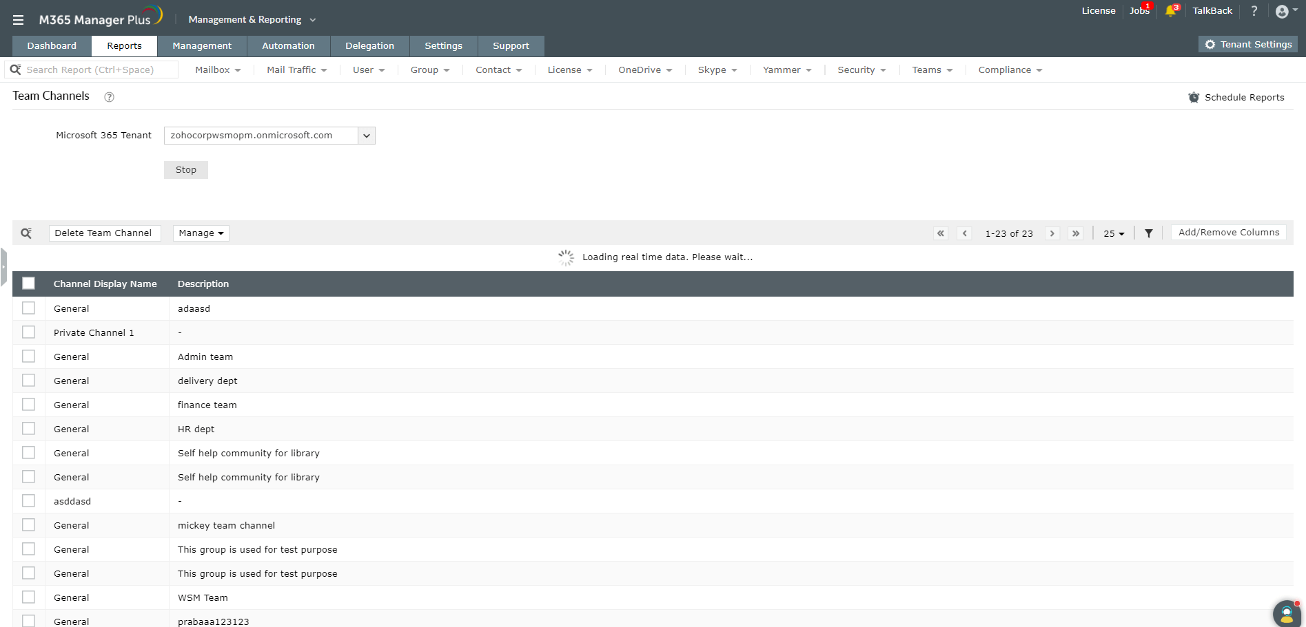This screenshot has height=627, width=1306.
Task: Click the Stop button
Action: click(186, 170)
